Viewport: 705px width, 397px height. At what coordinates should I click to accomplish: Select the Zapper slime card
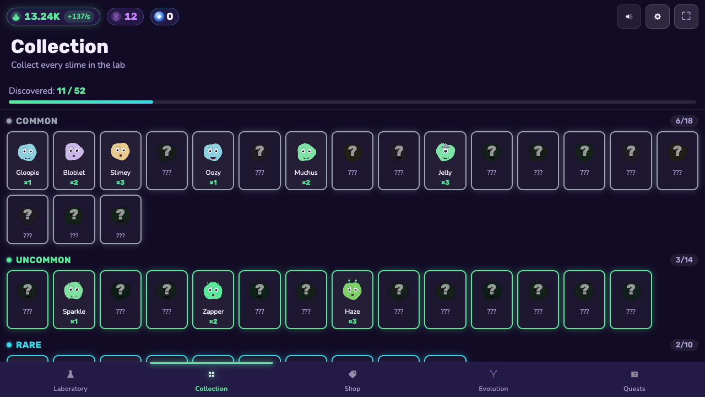click(213, 299)
